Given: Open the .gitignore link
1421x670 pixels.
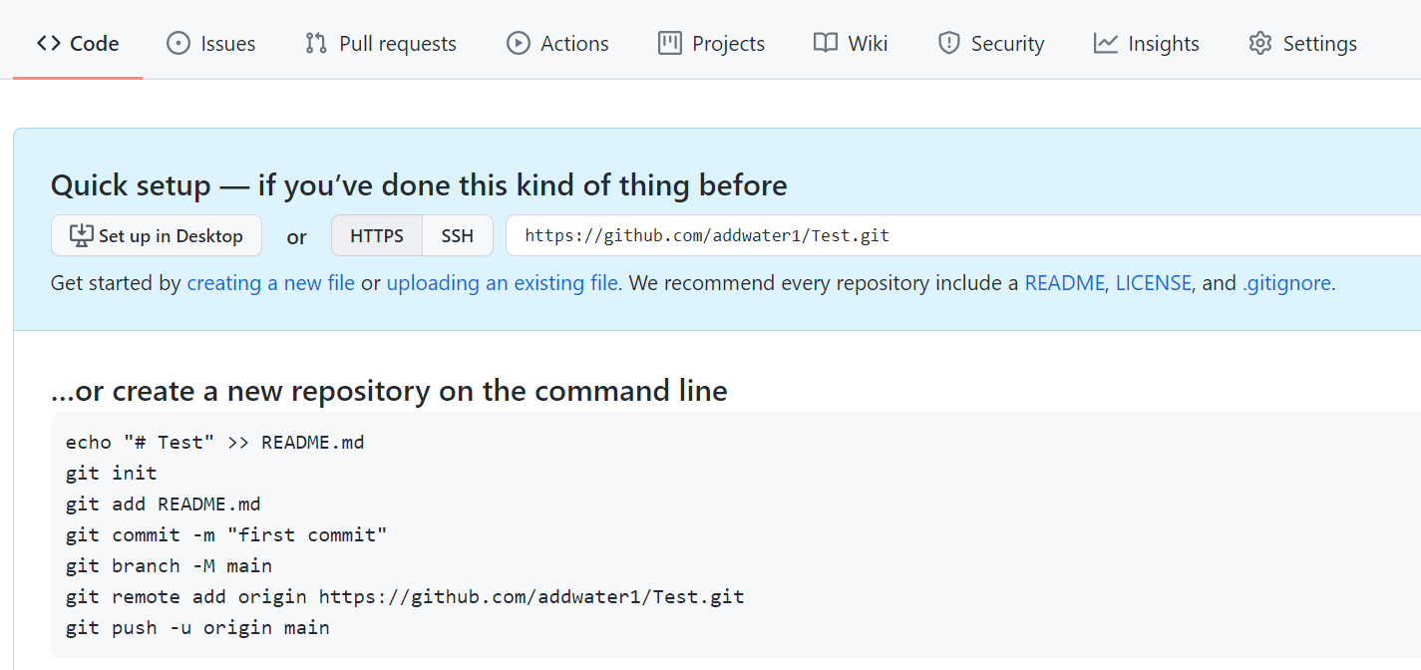Looking at the screenshot, I should click(x=1286, y=283).
